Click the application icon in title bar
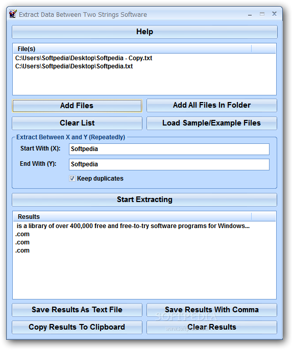The image size is (293, 350). click(13, 14)
